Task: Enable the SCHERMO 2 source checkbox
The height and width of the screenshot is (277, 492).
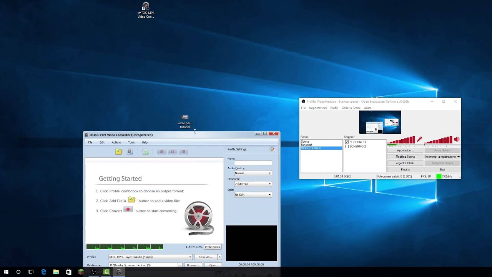Action: tap(347, 147)
